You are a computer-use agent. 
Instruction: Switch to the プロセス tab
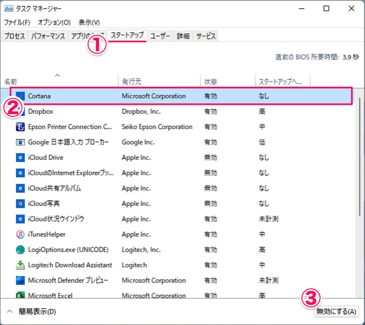tap(14, 36)
